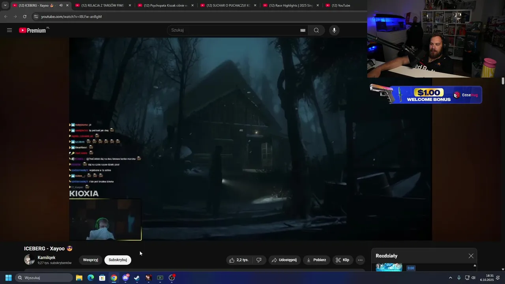Image resolution: width=505 pixels, height=284 pixels.
Task: Reload the page in browser
Action: 24,17
